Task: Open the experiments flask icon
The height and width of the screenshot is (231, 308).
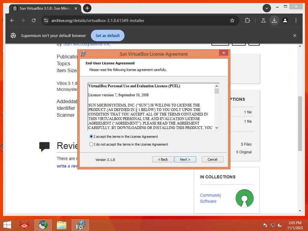Action: tap(263, 20)
